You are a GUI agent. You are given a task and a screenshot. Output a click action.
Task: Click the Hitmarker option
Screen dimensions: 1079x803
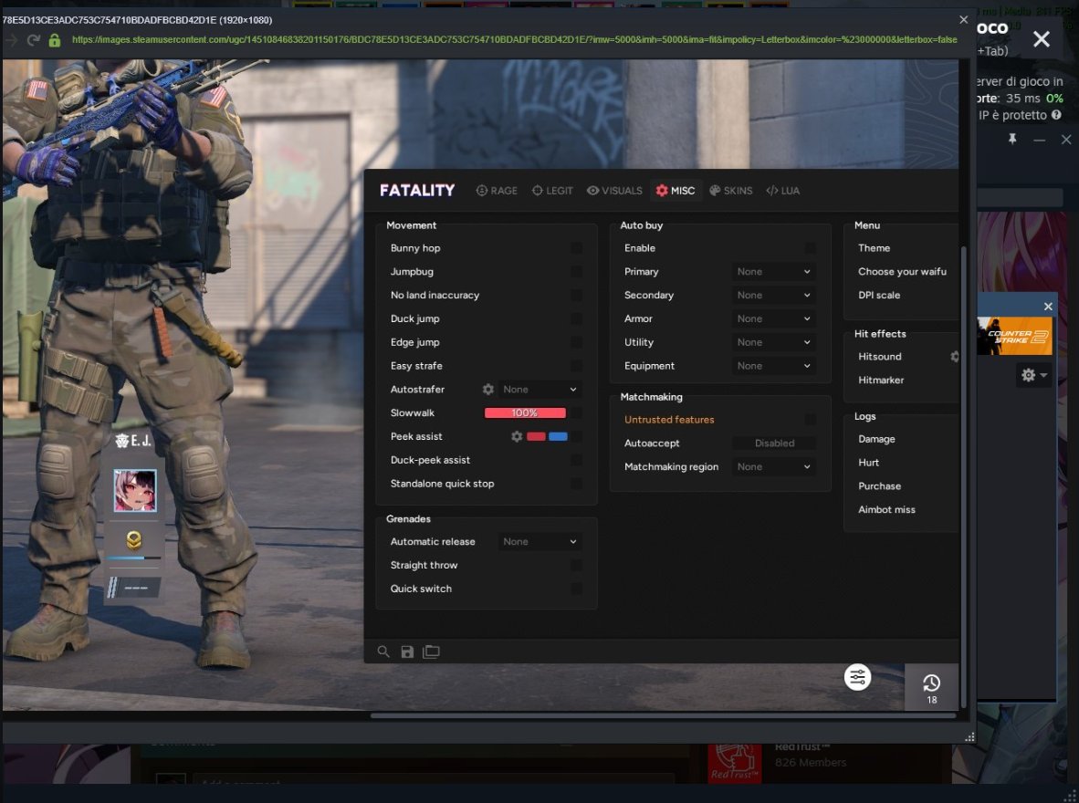click(x=881, y=380)
